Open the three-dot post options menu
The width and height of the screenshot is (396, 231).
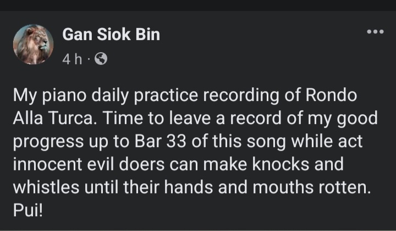375,33
